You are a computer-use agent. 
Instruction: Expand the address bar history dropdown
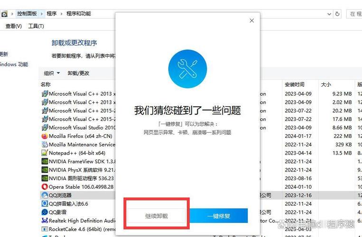click(329, 14)
